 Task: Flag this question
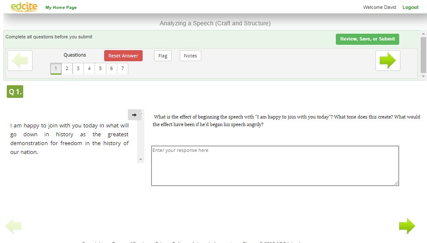(x=163, y=56)
